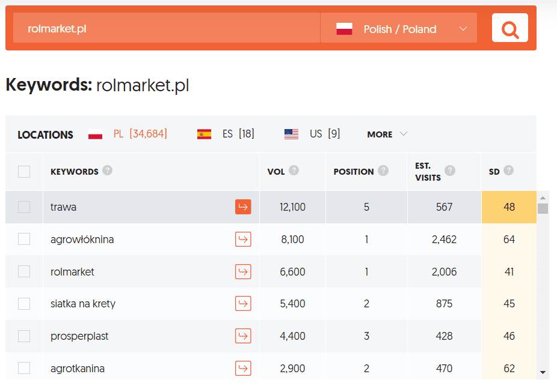
Task: Open details arrow for rolmarket keyword
Action: 243,271
